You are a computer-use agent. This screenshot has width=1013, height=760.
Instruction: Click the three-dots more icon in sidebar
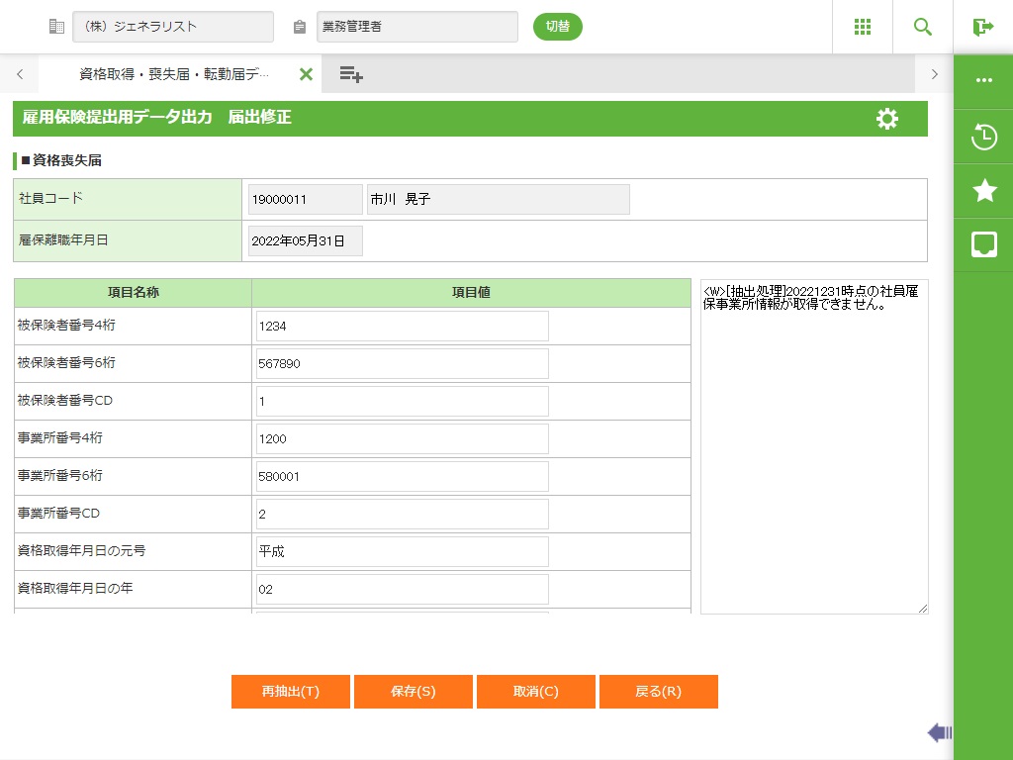click(x=983, y=81)
